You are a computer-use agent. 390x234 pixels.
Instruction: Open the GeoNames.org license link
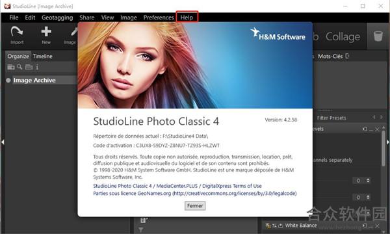(195, 194)
